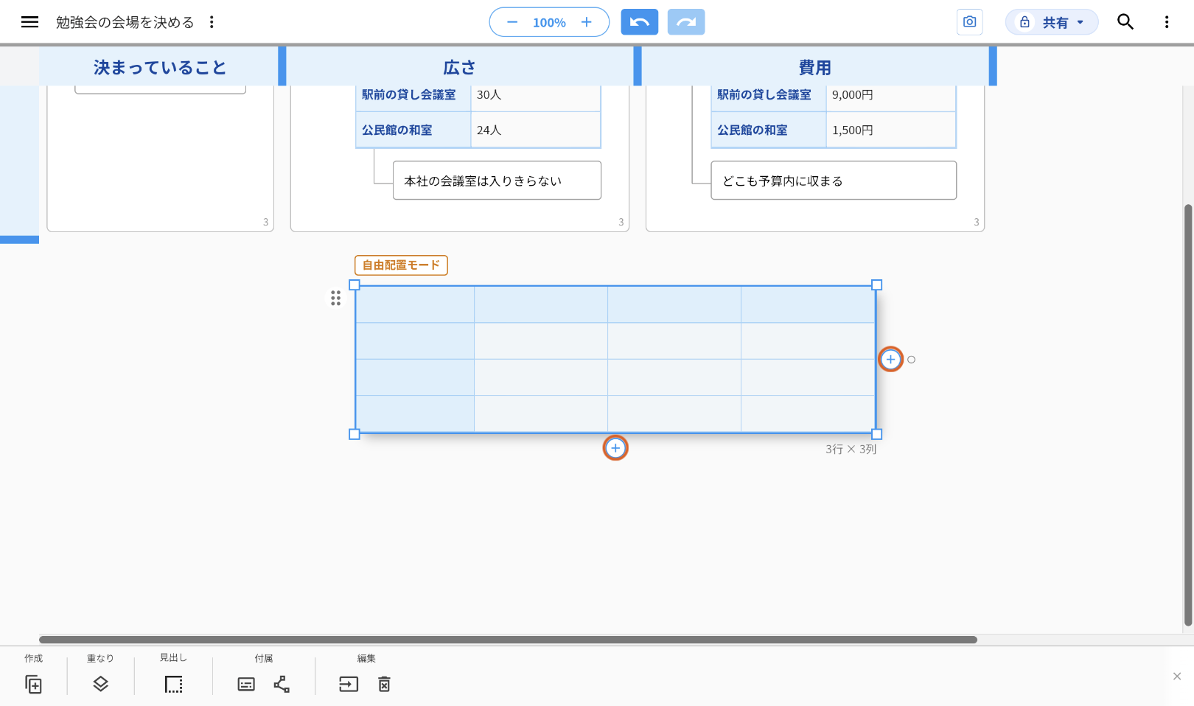Click the 9,000円 cell
Image resolution: width=1194 pixels, height=706 pixels.
tap(891, 94)
